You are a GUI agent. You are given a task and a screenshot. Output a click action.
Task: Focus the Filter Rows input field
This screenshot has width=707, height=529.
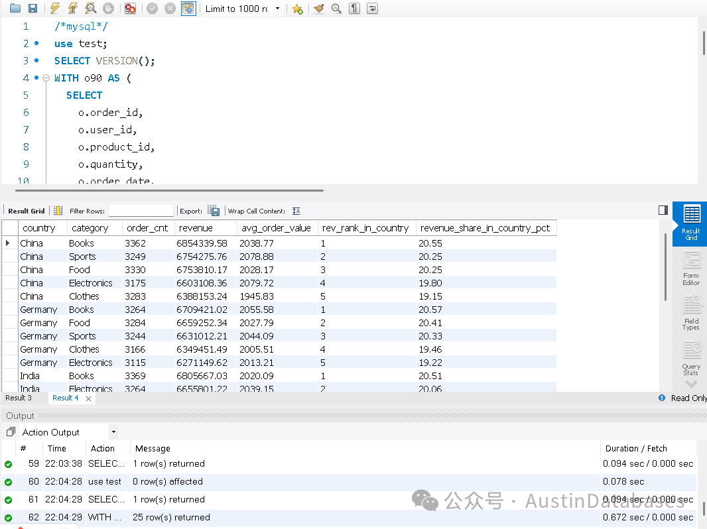point(141,210)
